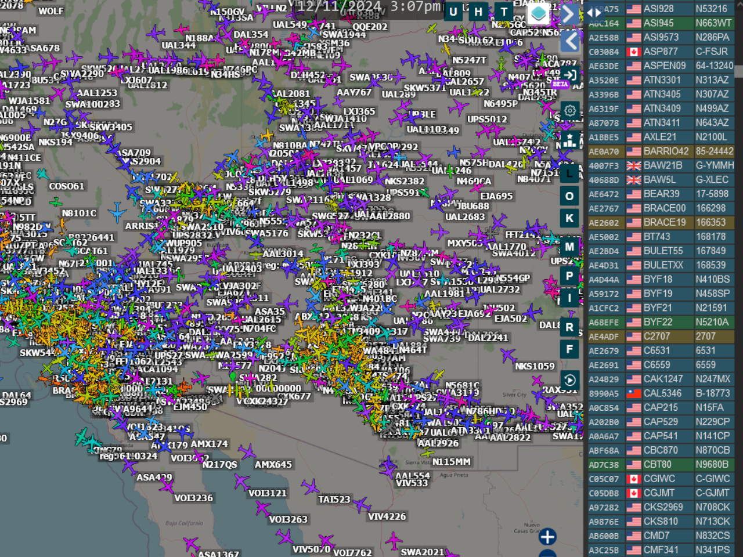This screenshot has height=557, width=743.
Task: Click the EJA695 aircraft label on map
Action: [x=496, y=196]
